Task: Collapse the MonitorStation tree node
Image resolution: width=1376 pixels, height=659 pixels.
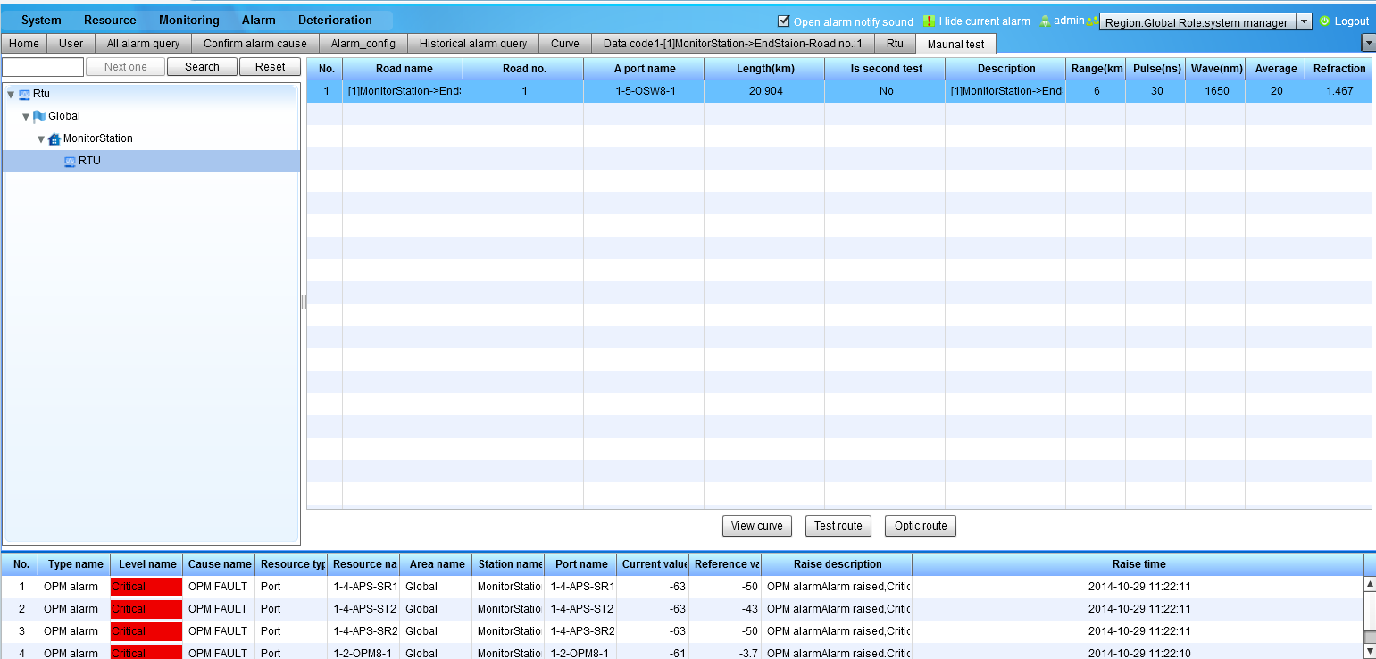Action: pos(41,138)
